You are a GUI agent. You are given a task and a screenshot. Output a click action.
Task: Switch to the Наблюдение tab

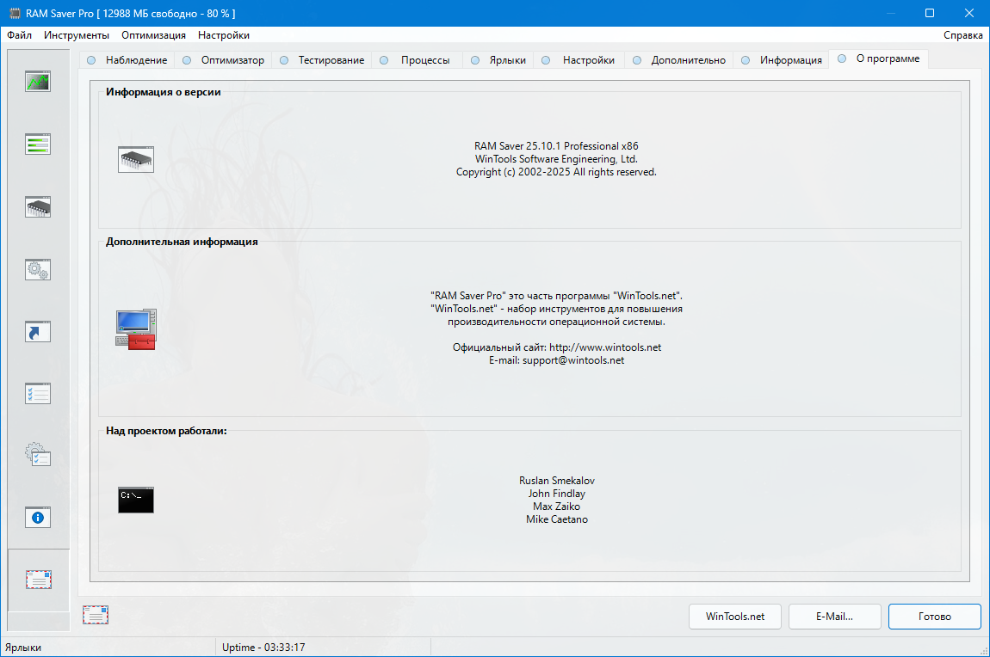[x=128, y=60]
